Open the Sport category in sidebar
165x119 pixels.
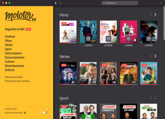click(8, 49)
